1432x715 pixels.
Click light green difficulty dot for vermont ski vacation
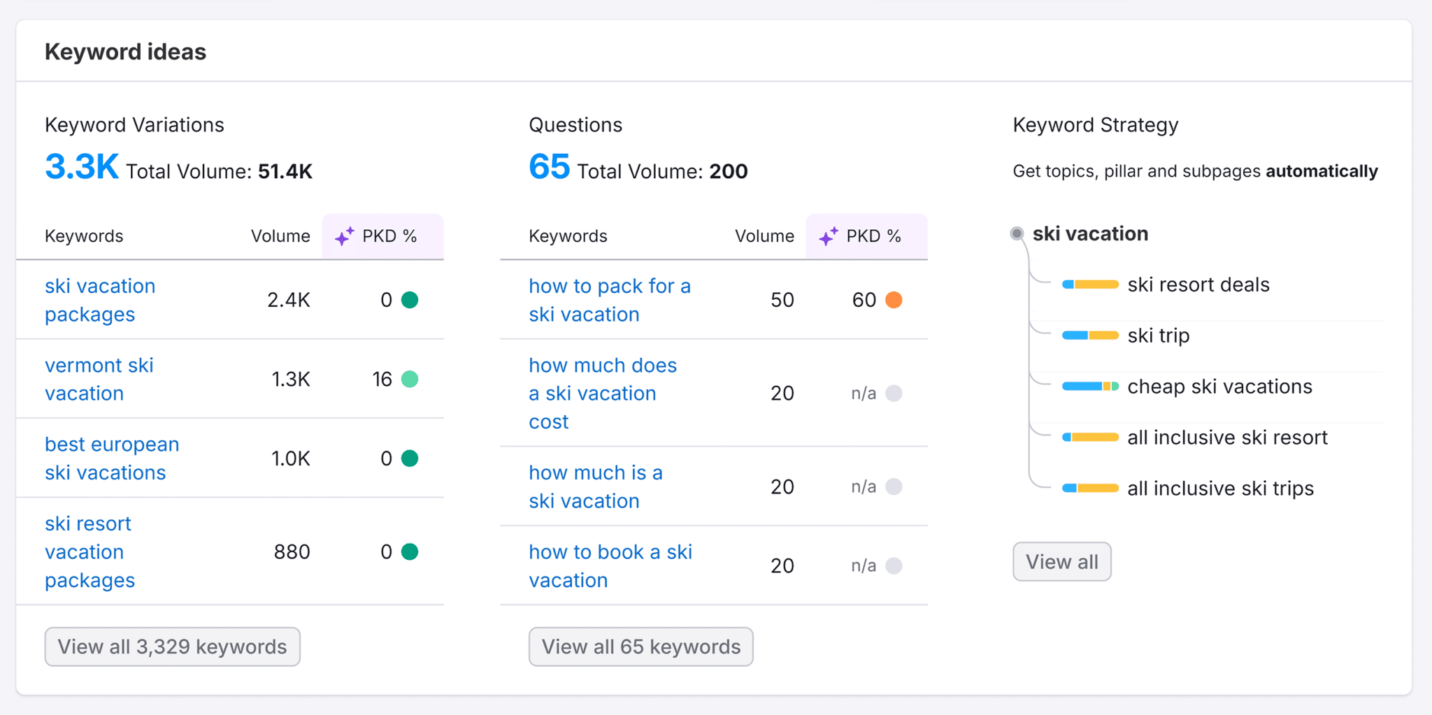click(410, 379)
